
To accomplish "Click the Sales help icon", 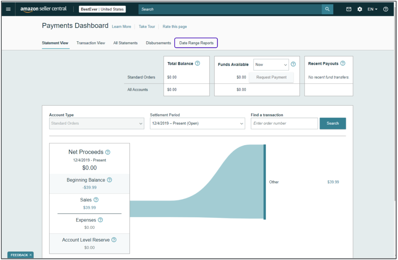I will click(x=96, y=200).
